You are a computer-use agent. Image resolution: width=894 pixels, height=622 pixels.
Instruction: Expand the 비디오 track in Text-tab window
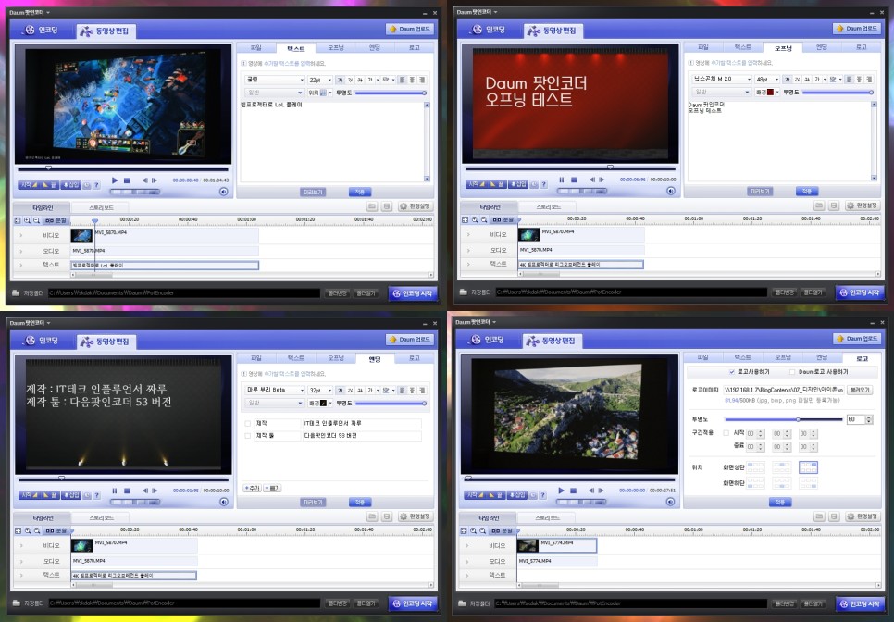(21, 235)
